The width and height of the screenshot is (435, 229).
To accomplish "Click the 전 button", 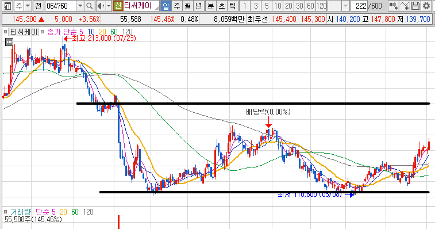I will click(39, 6).
